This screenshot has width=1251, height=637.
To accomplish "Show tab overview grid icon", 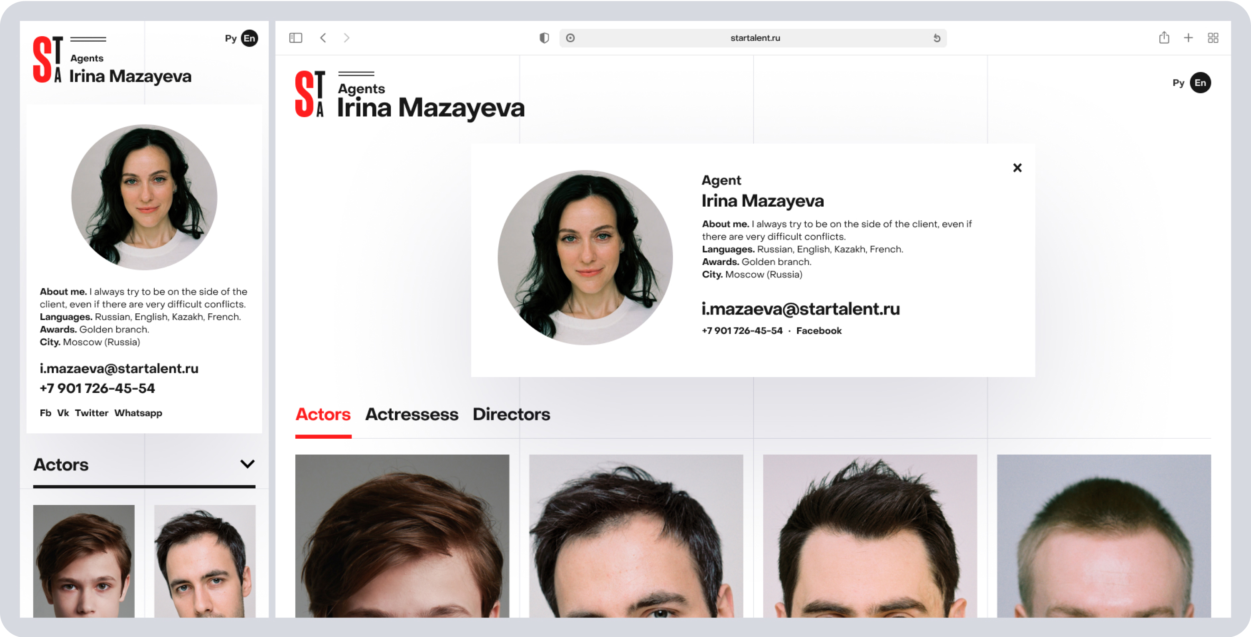I will click(x=1213, y=38).
